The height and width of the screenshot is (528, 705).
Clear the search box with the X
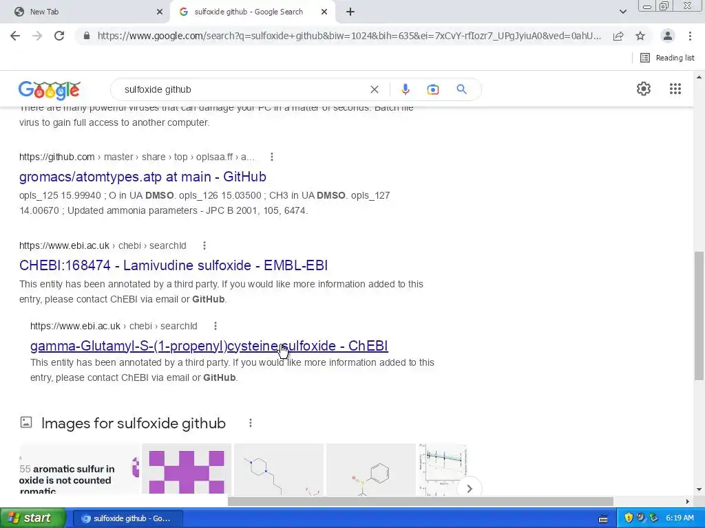[x=374, y=89]
